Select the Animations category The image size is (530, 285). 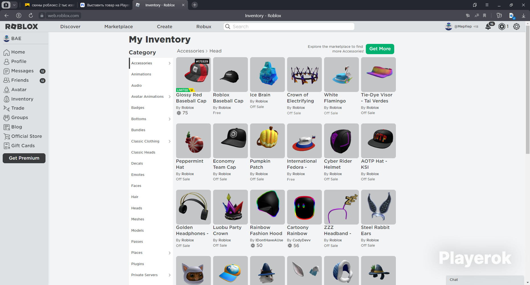point(141,74)
